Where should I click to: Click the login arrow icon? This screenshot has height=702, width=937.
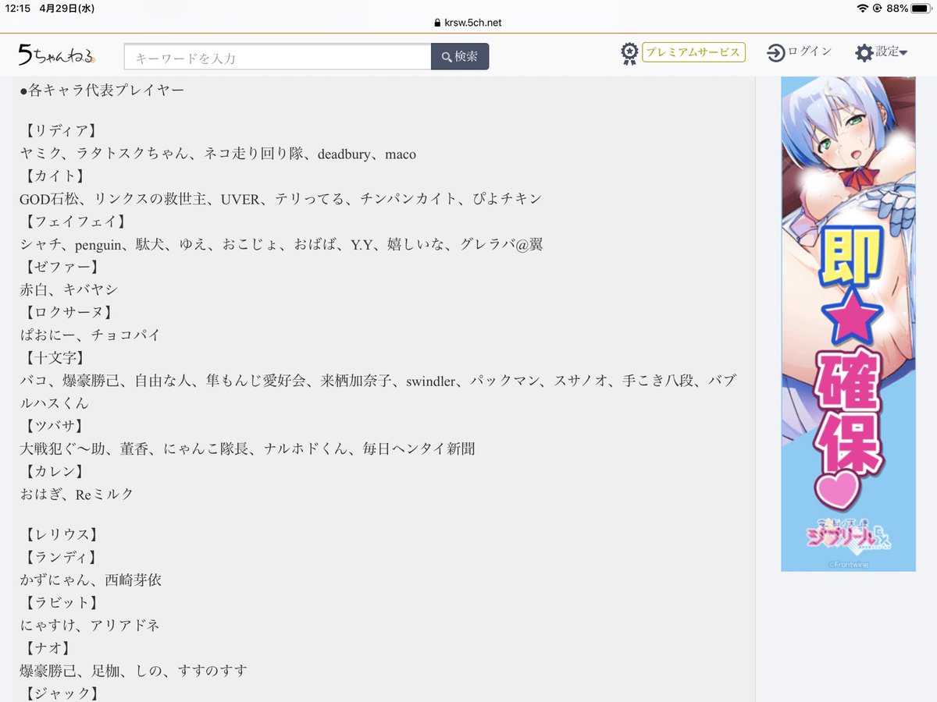click(775, 53)
